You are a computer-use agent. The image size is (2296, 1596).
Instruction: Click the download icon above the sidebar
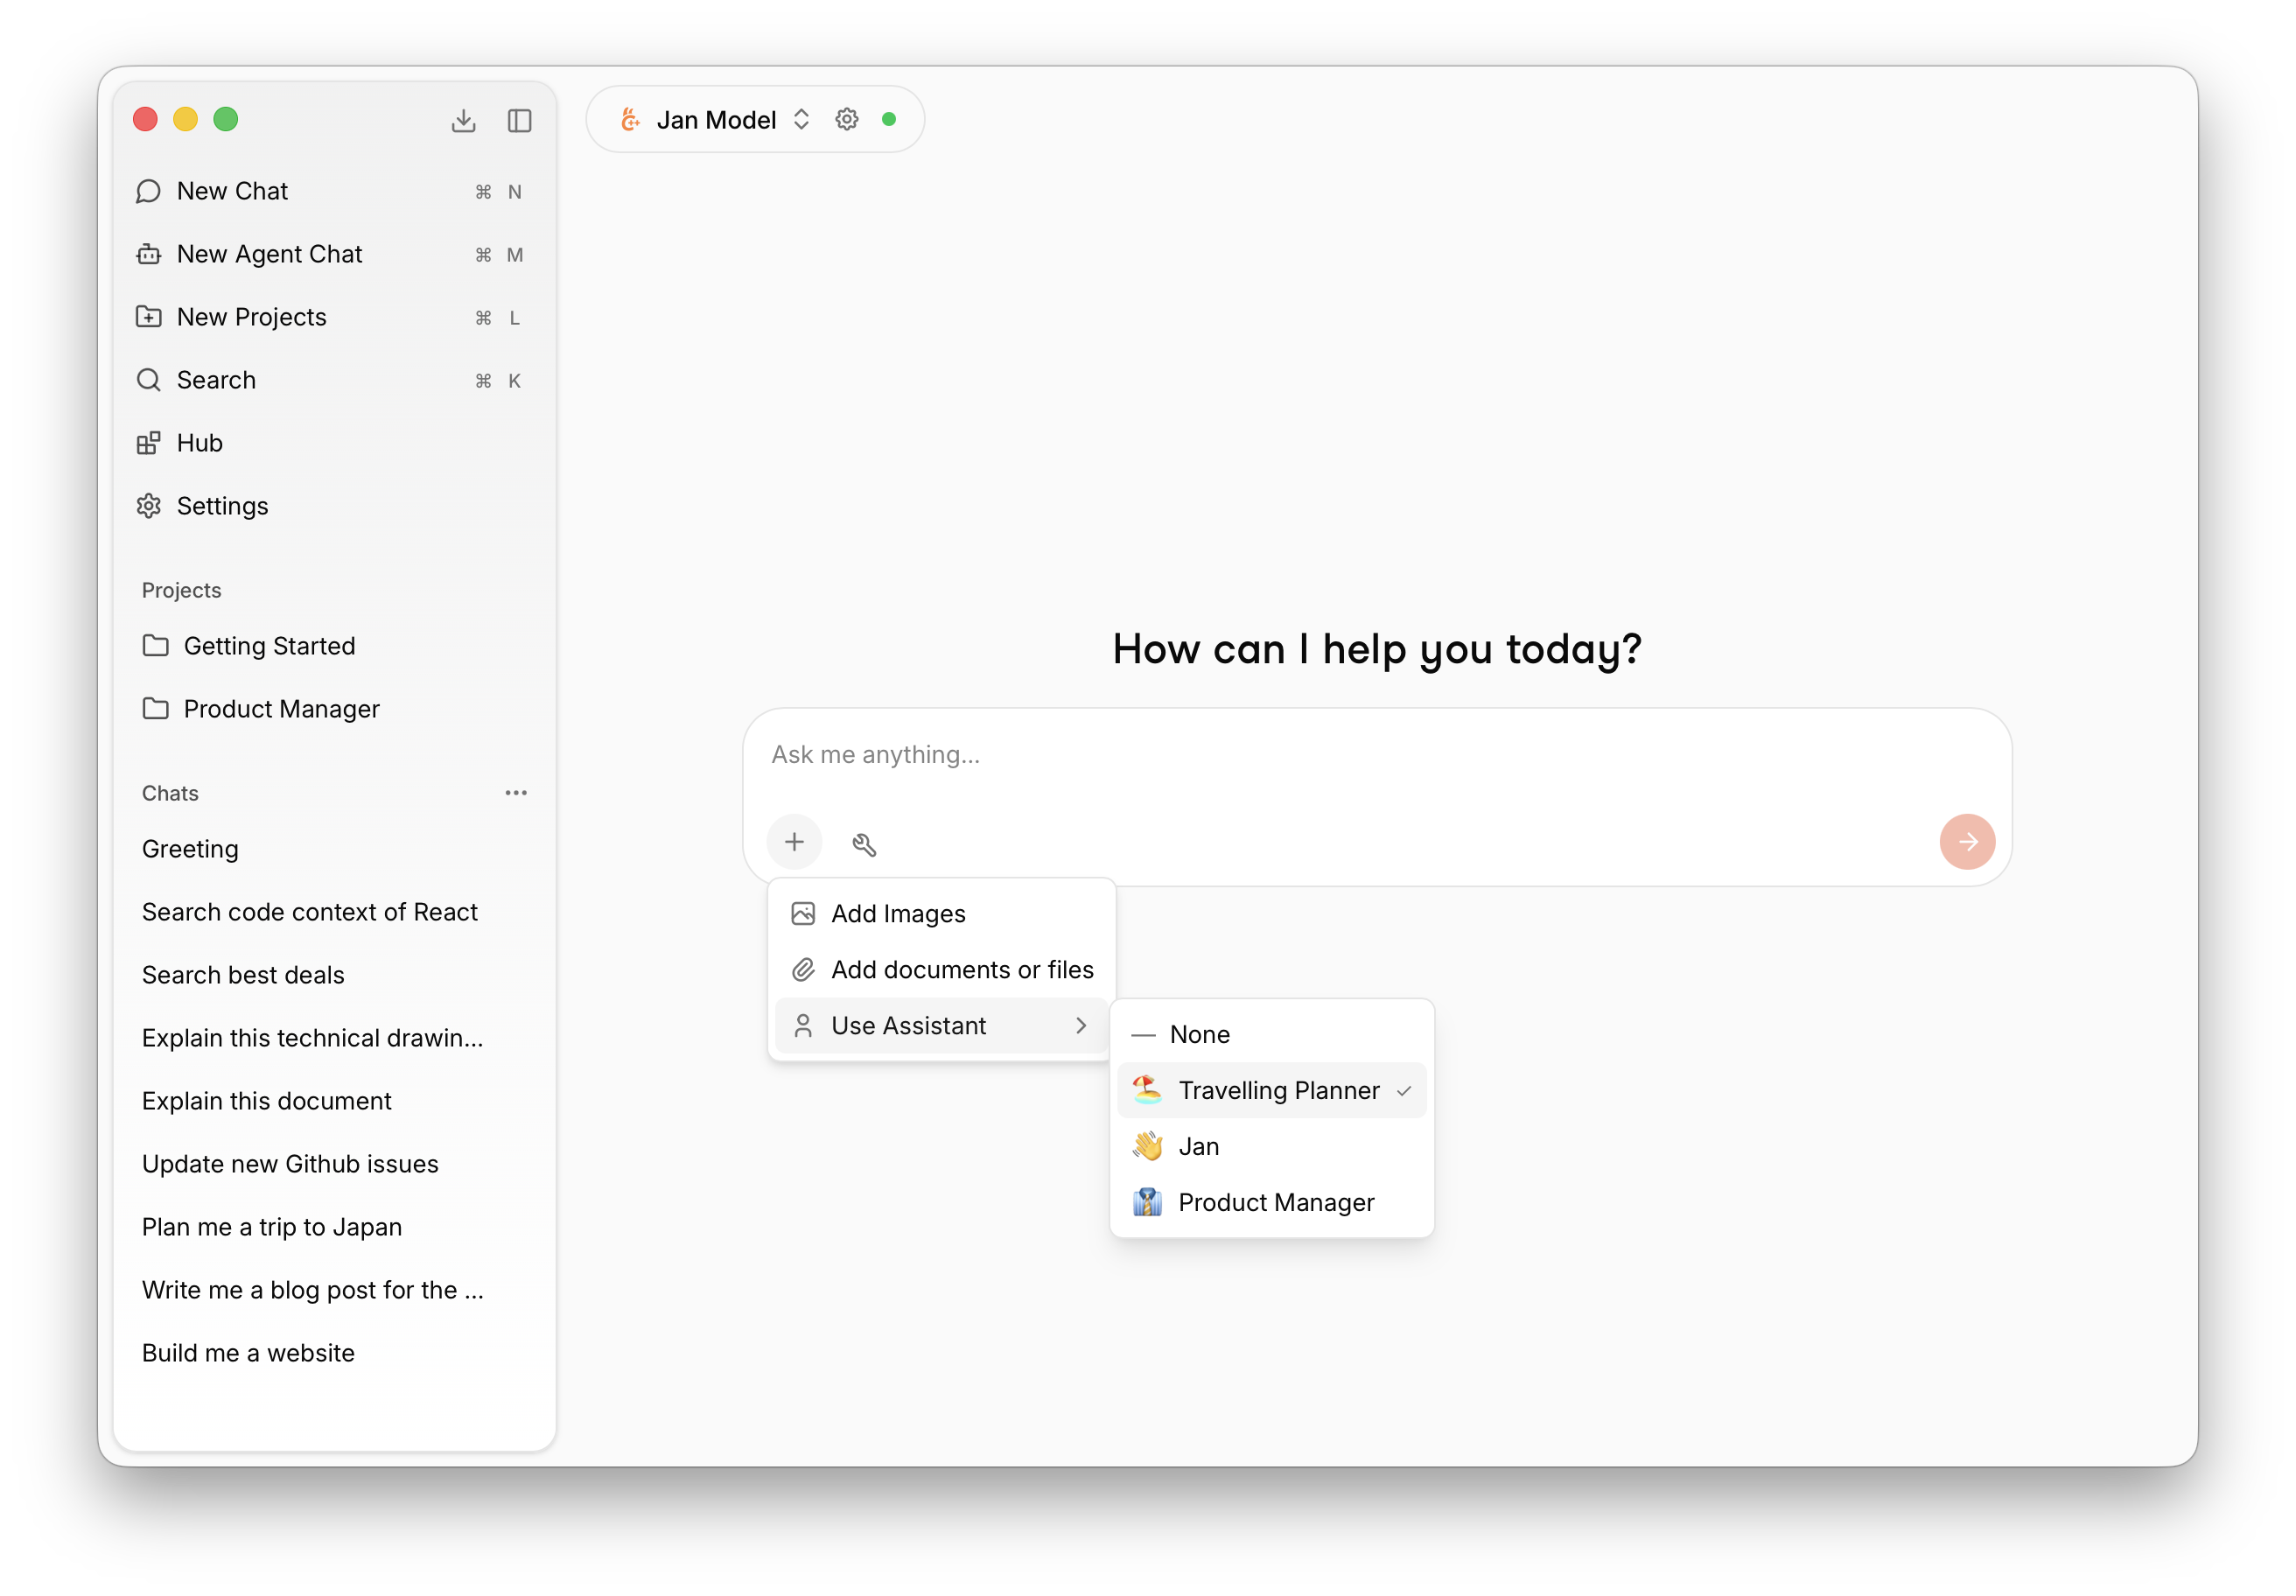[x=464, y=119]
